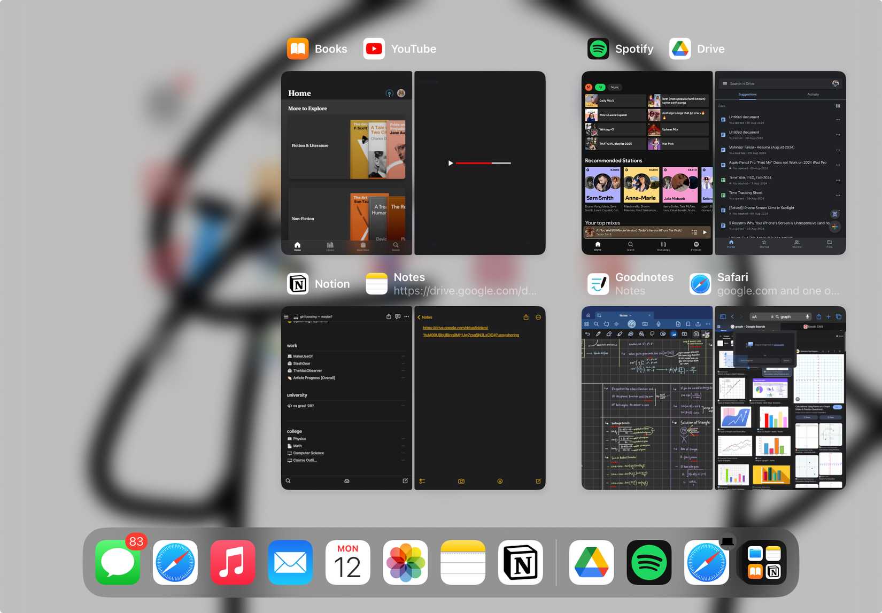
Task: Open Spotify from the Dock
Action: [x=649, y=562]
